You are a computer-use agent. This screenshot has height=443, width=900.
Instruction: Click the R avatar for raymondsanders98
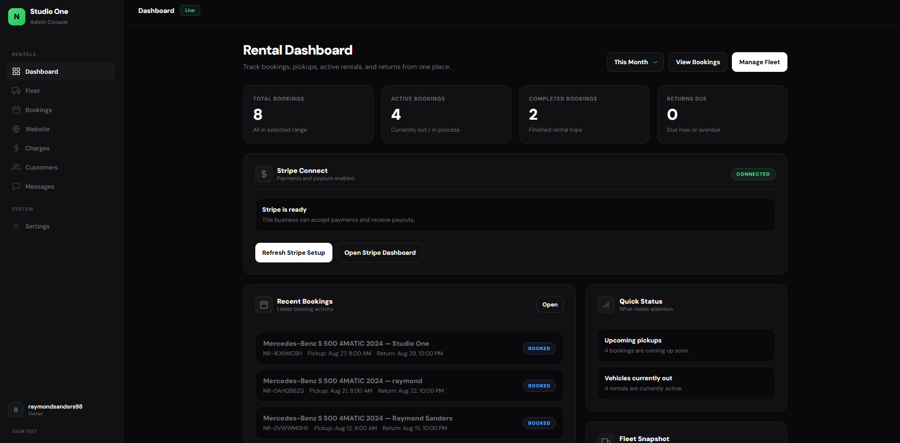16,409
